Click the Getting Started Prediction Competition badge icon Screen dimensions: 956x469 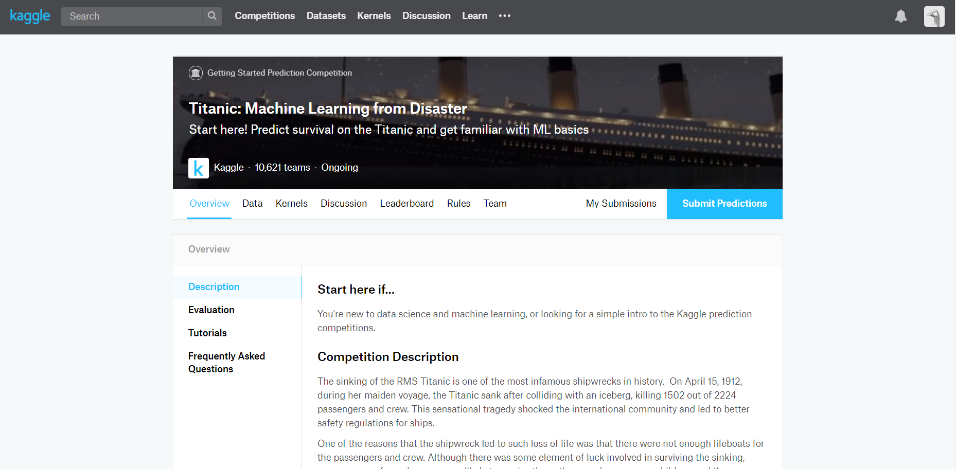tap(196, 73)
